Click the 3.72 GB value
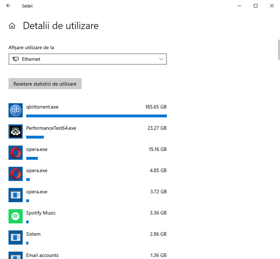 [x=159, y=192]
